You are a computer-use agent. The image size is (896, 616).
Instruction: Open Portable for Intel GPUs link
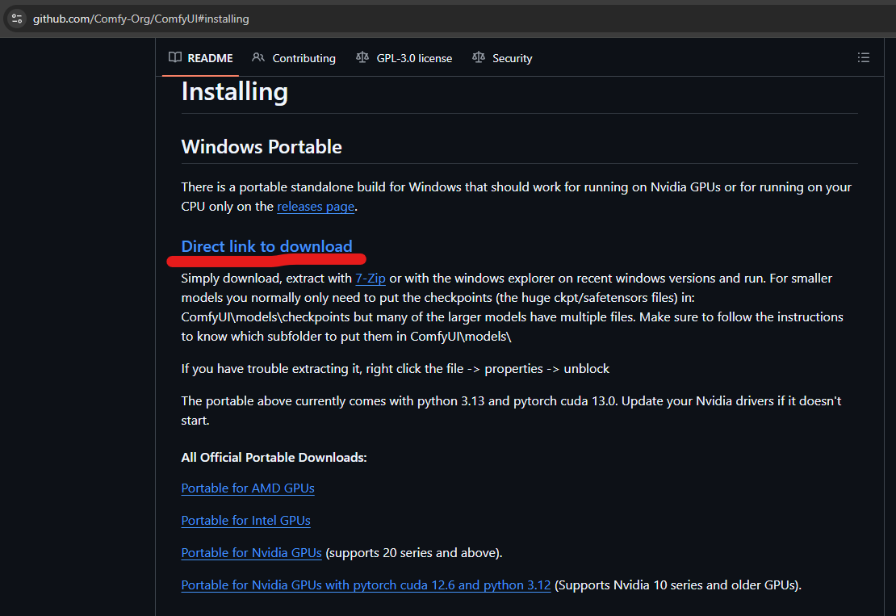245,521
